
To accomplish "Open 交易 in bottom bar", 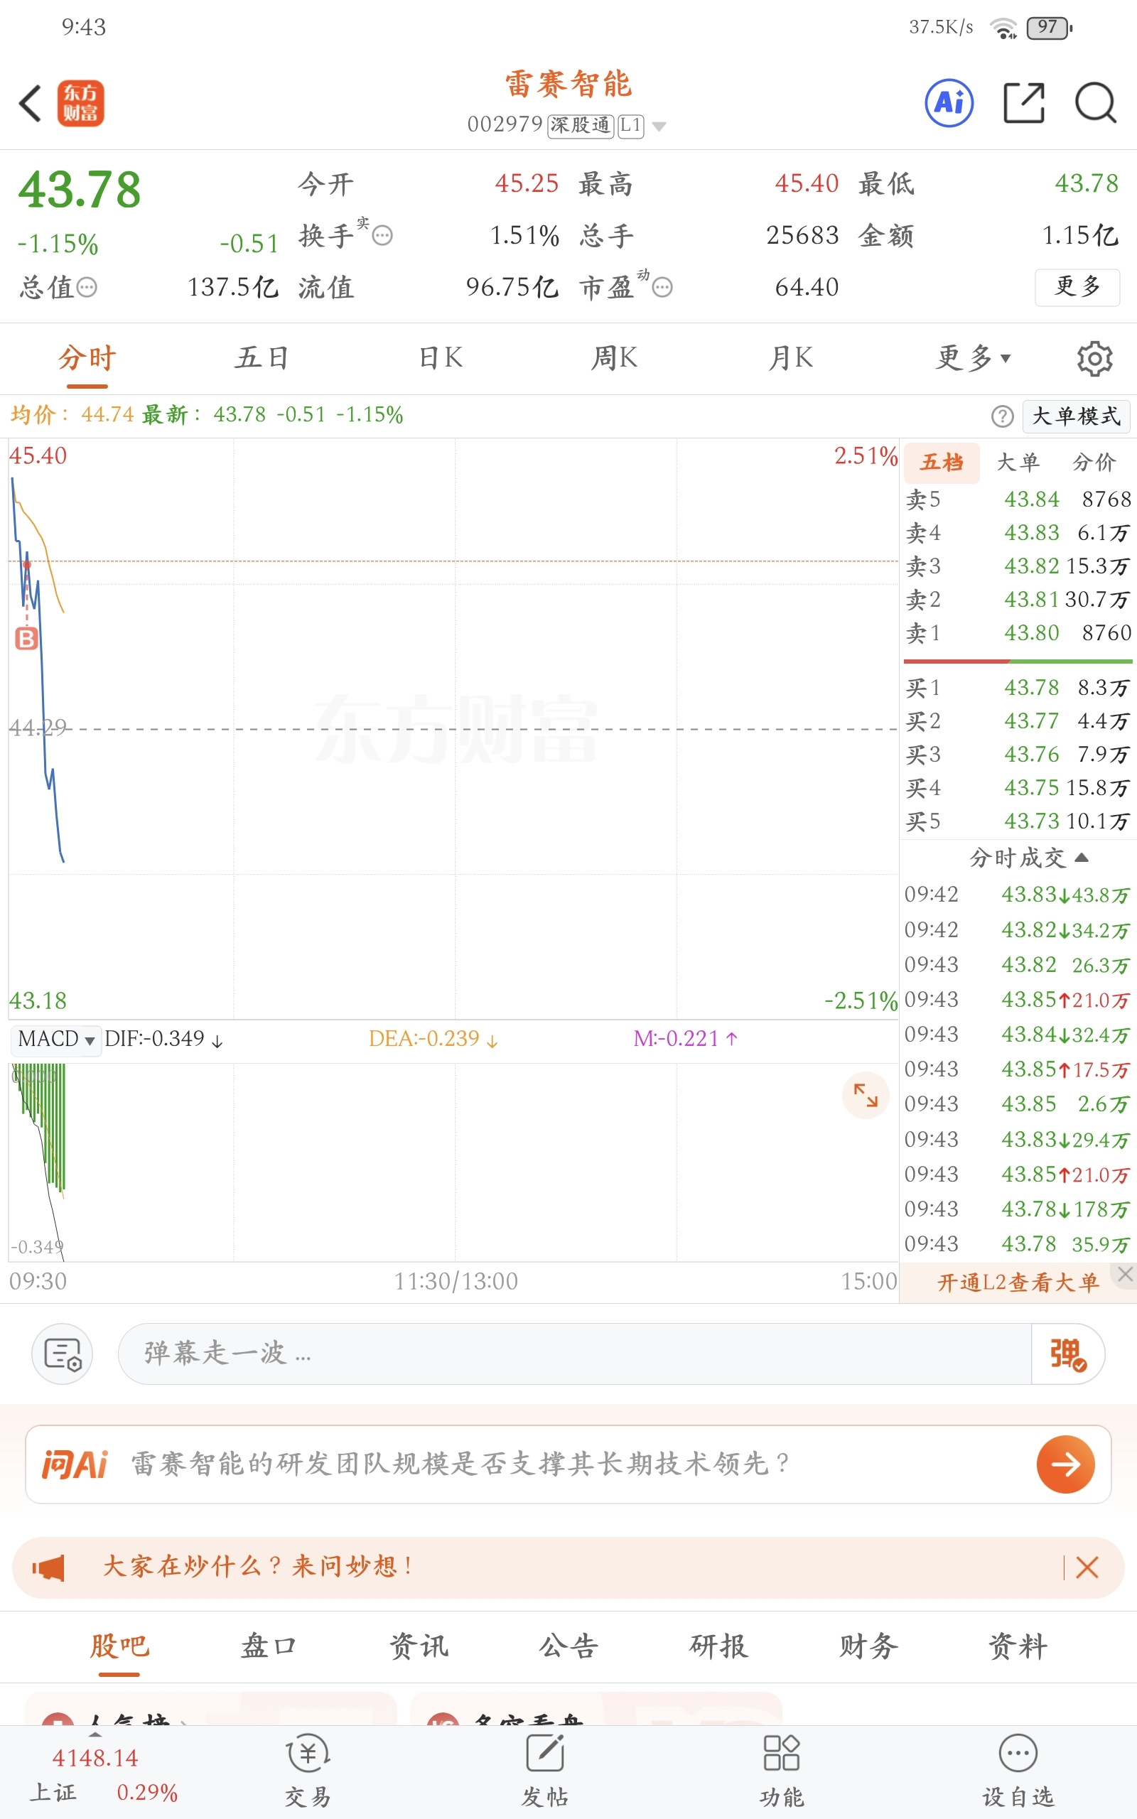I will (308, 1771).
